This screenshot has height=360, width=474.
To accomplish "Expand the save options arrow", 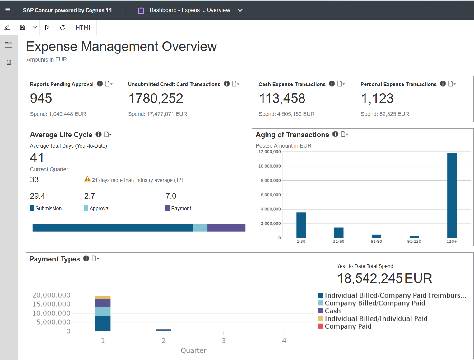I will coord(35,27).
